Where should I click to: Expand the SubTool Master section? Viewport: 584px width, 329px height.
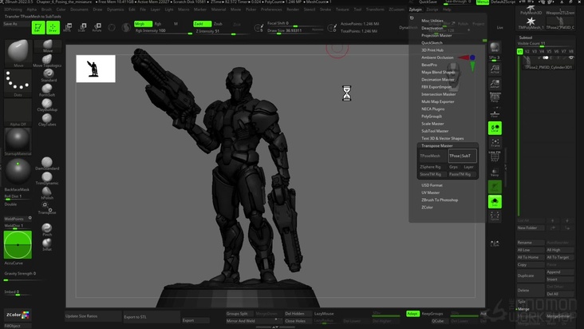point(435,131)
